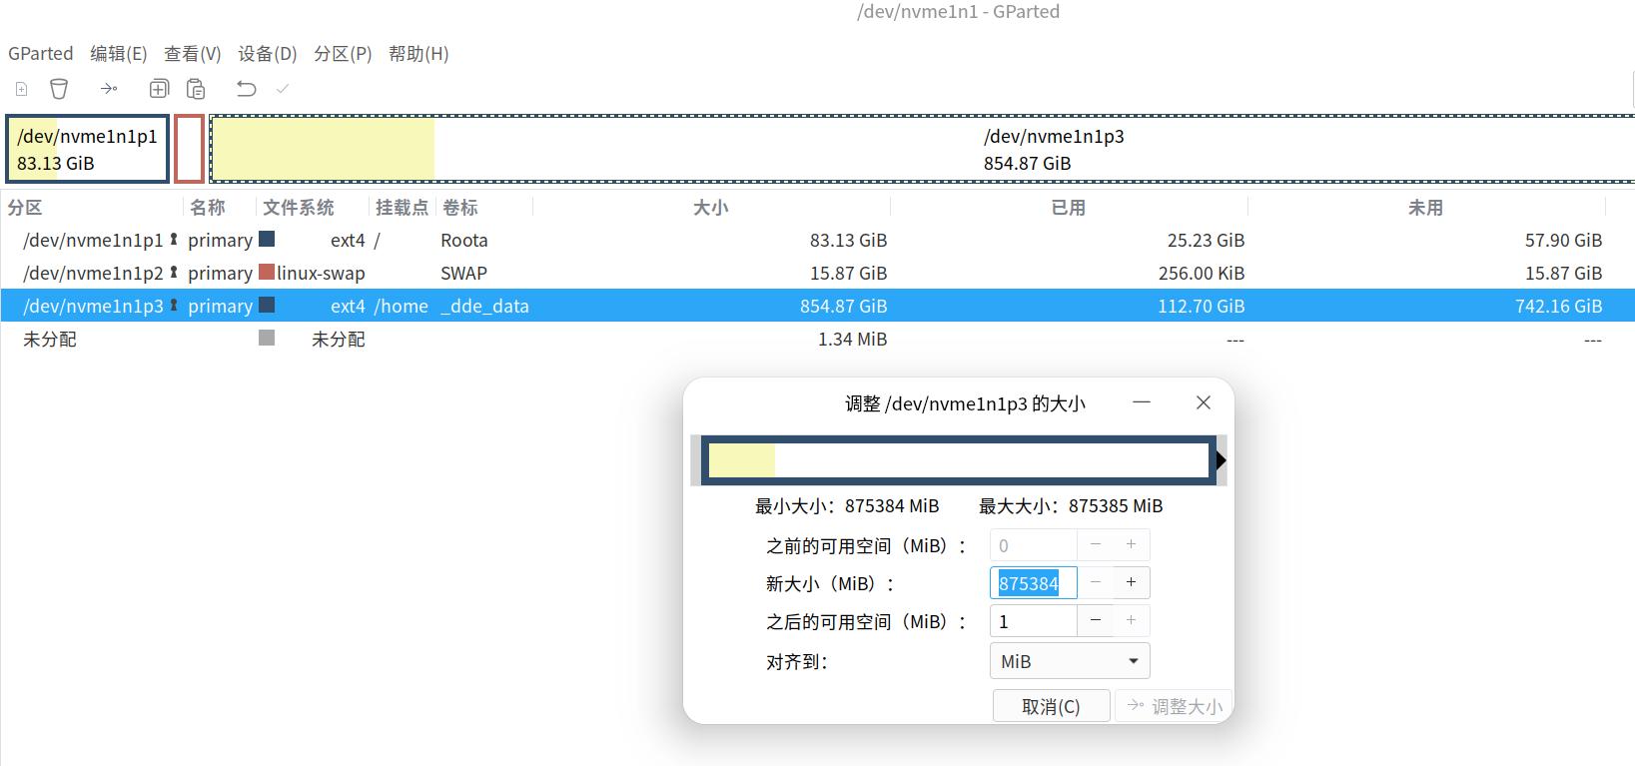The height and width of the screenshot is (766, 1635).
Task: Click the copy partition toolbar icon
Action: [159, 89]
